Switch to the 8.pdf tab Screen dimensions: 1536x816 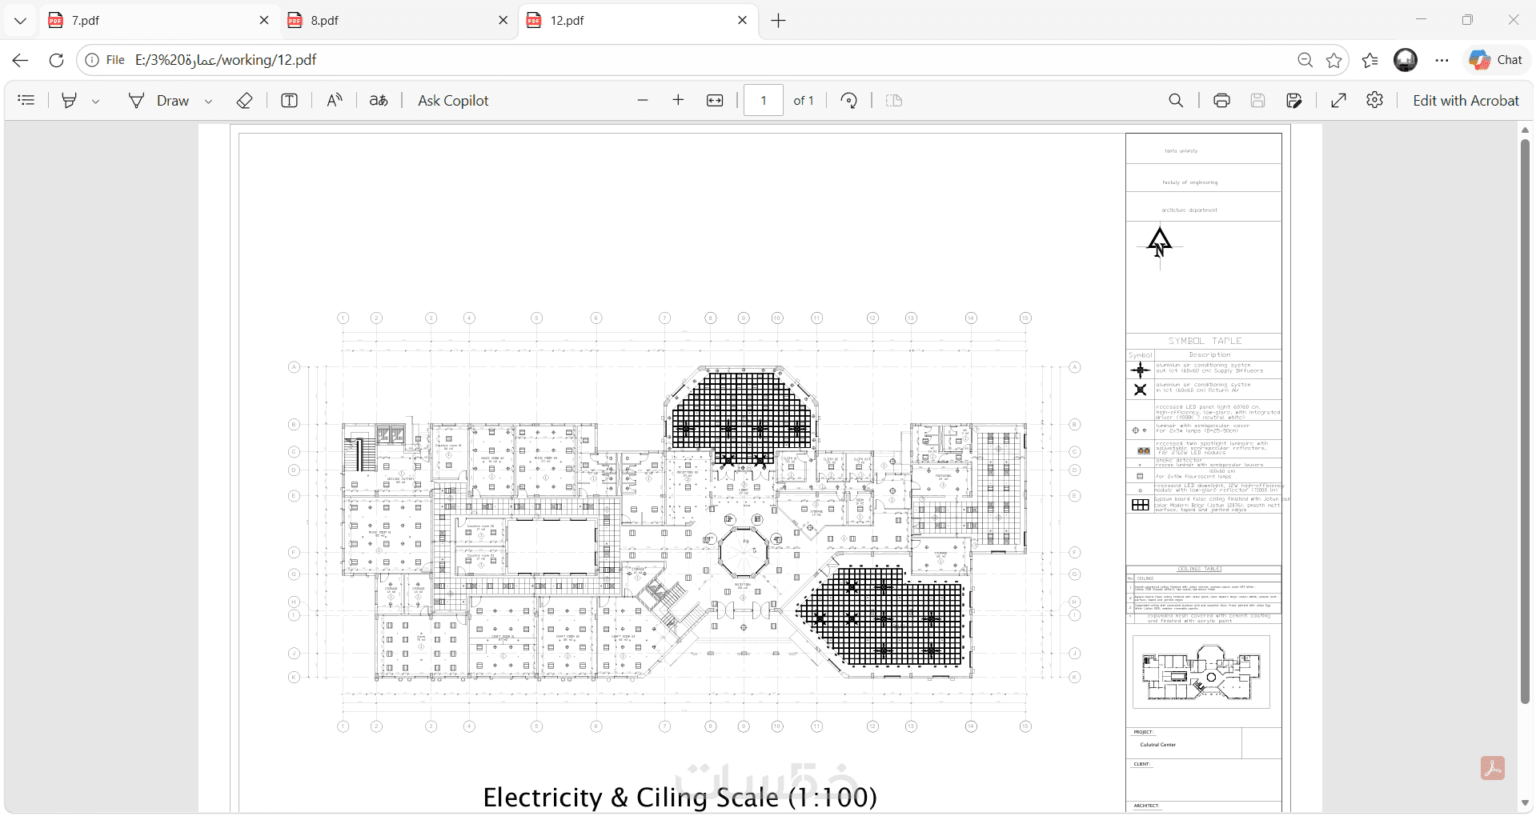[398, 21]
